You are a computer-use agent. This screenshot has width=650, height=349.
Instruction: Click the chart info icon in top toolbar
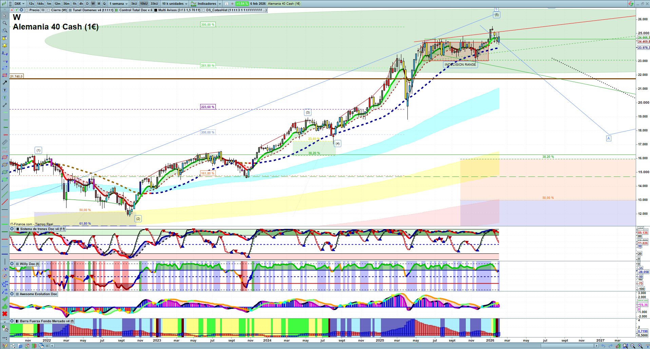pyautogui.click(x=227, y=4)
